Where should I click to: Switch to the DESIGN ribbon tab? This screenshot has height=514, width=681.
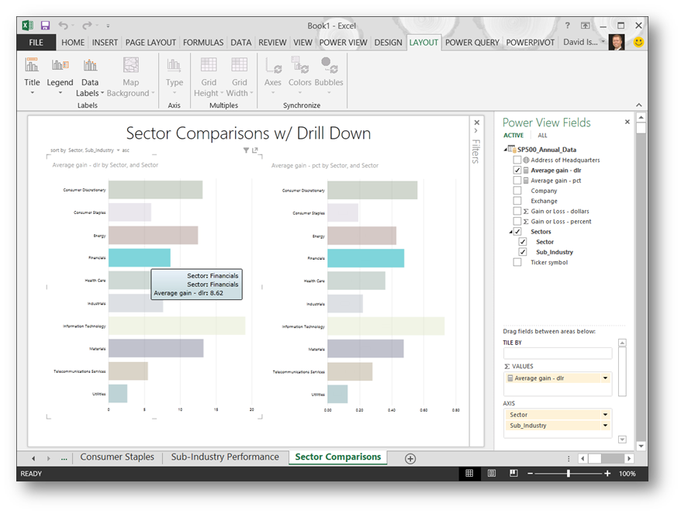(x=389, y=43)
